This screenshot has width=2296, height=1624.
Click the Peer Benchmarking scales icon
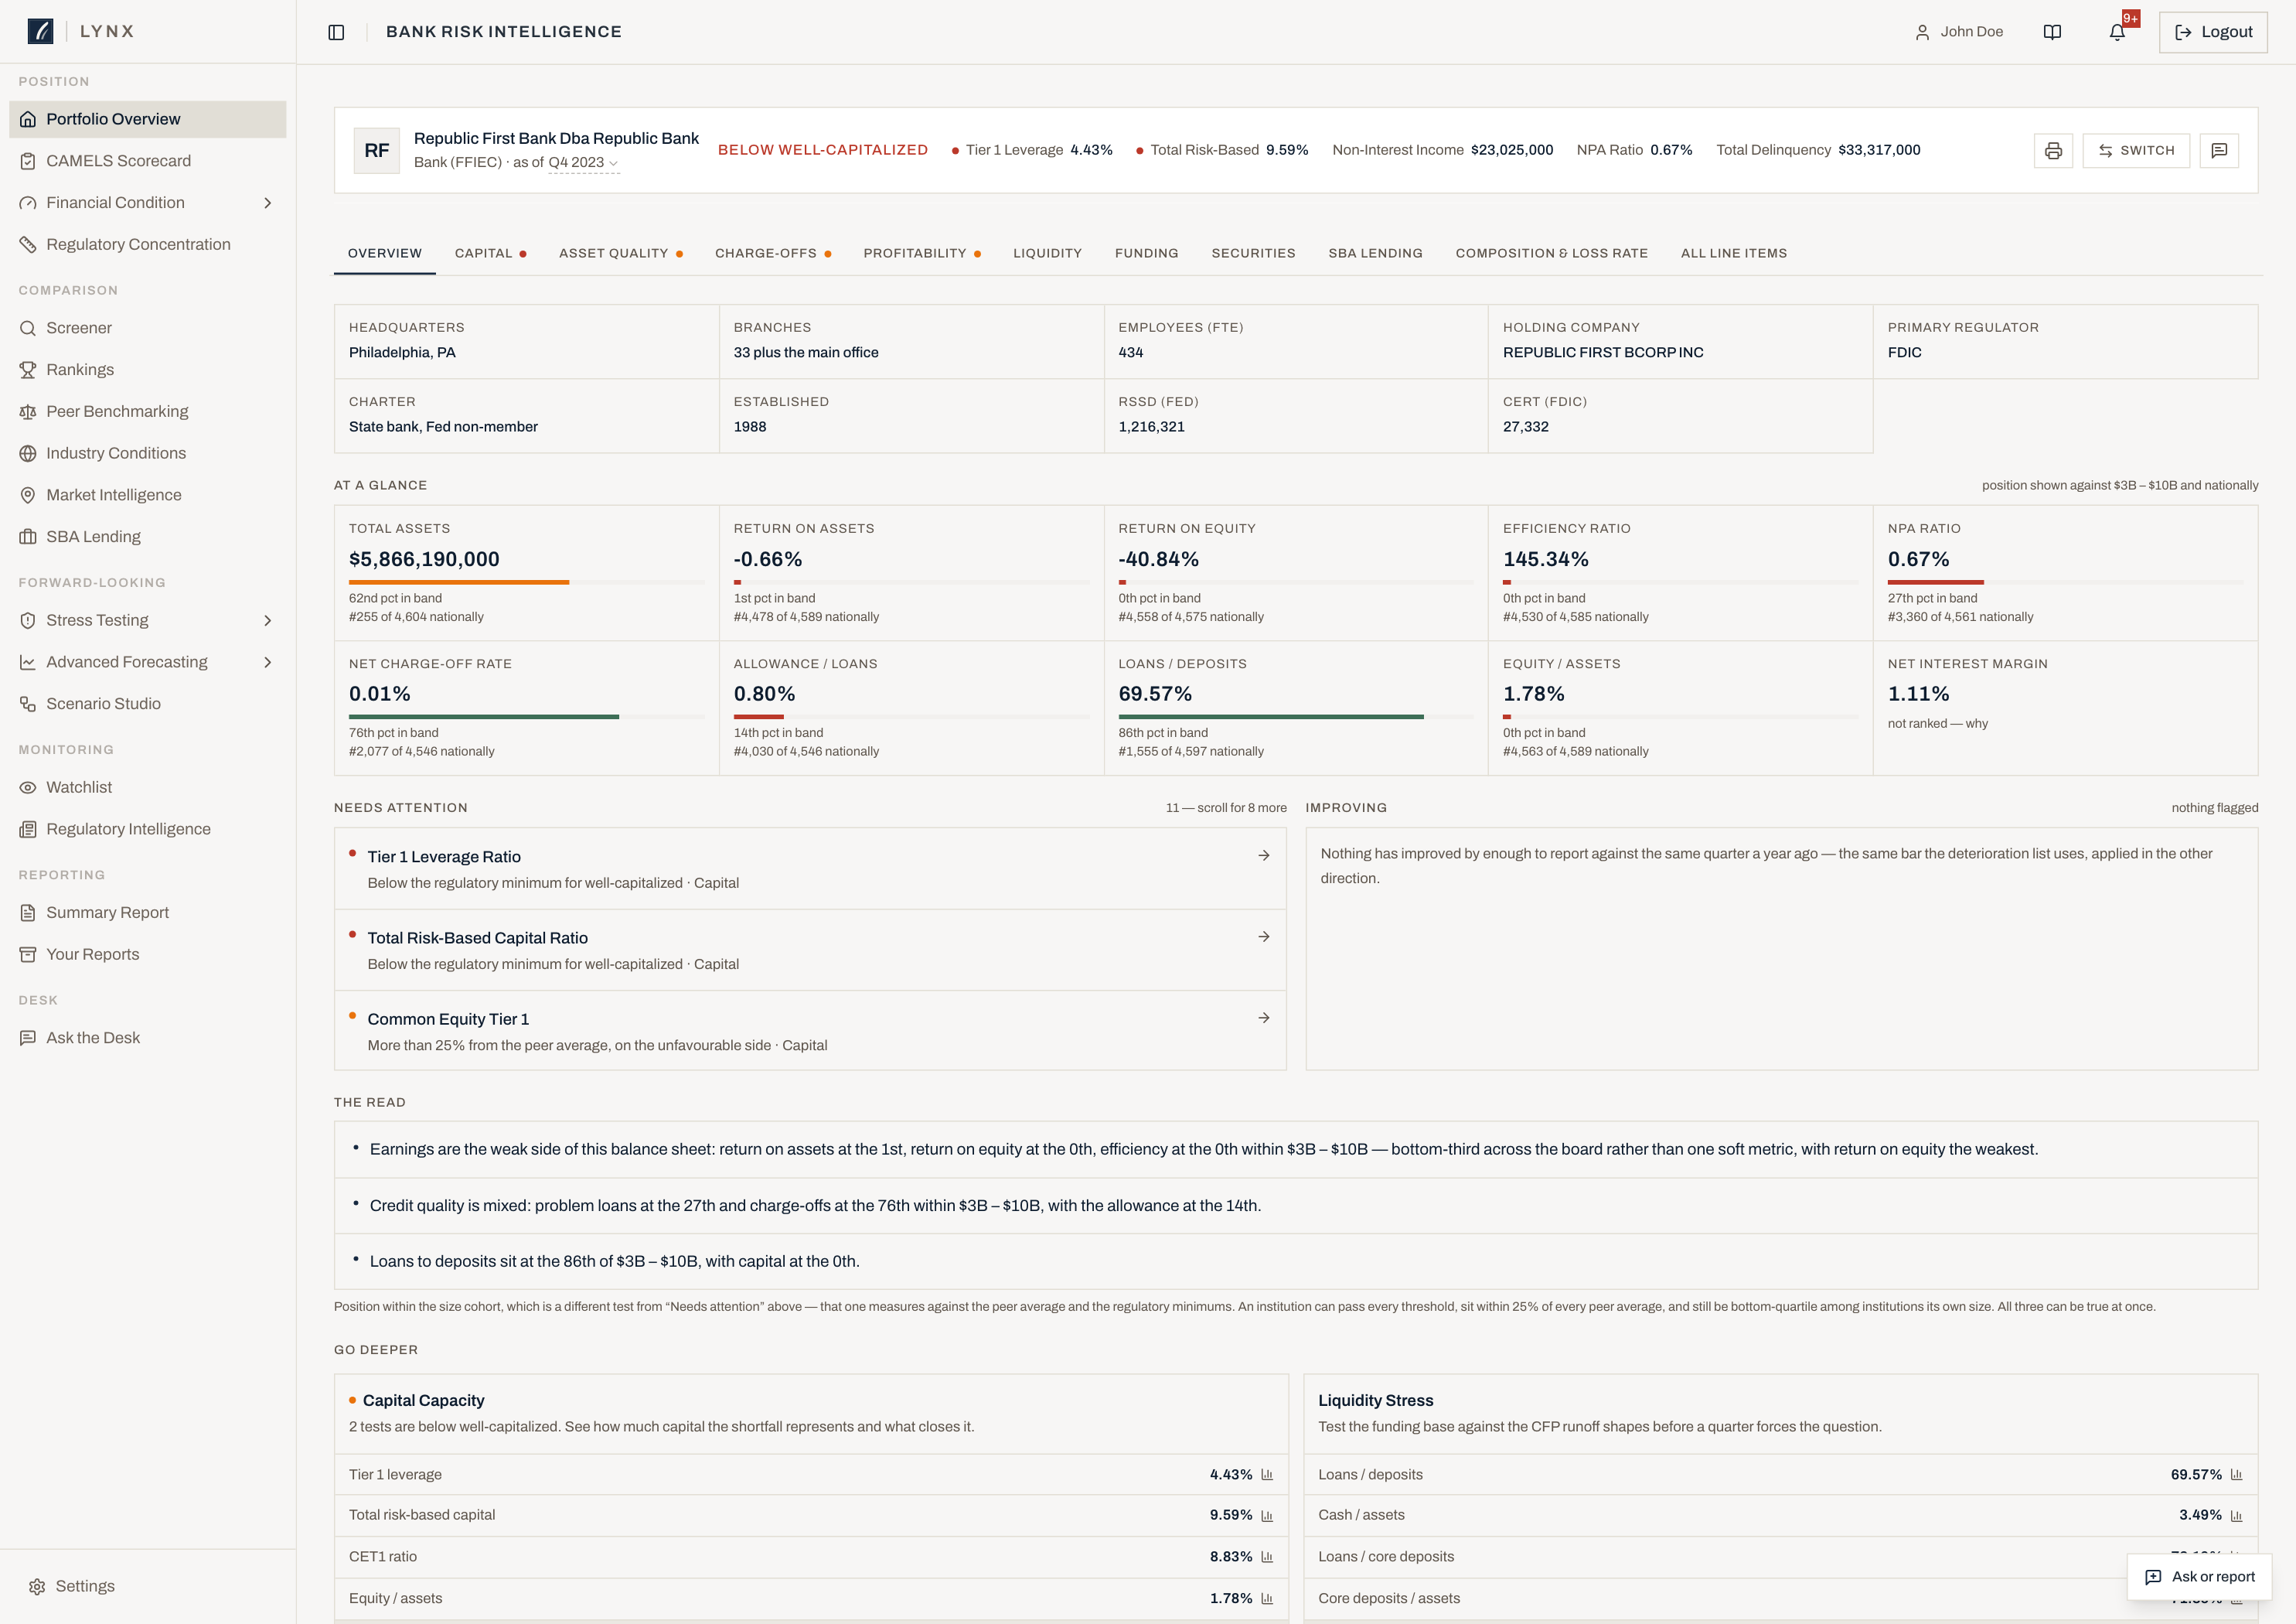tap(28, 411)
